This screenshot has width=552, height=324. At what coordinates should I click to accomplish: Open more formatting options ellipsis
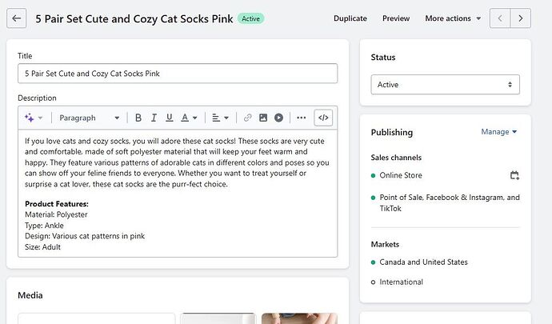tap(302, 118)
